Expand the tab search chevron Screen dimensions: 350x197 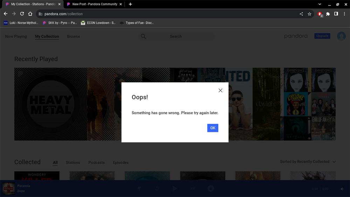[320, 4]
